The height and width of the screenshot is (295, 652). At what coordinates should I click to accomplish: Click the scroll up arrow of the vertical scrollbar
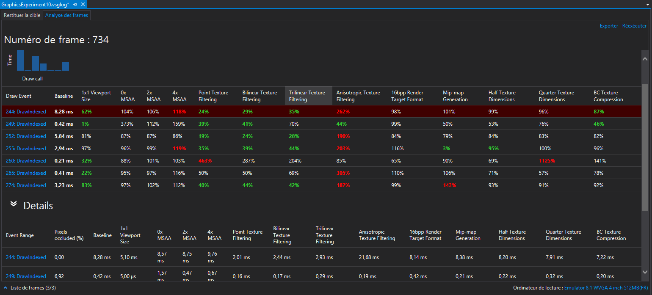[x=645, y=57]
